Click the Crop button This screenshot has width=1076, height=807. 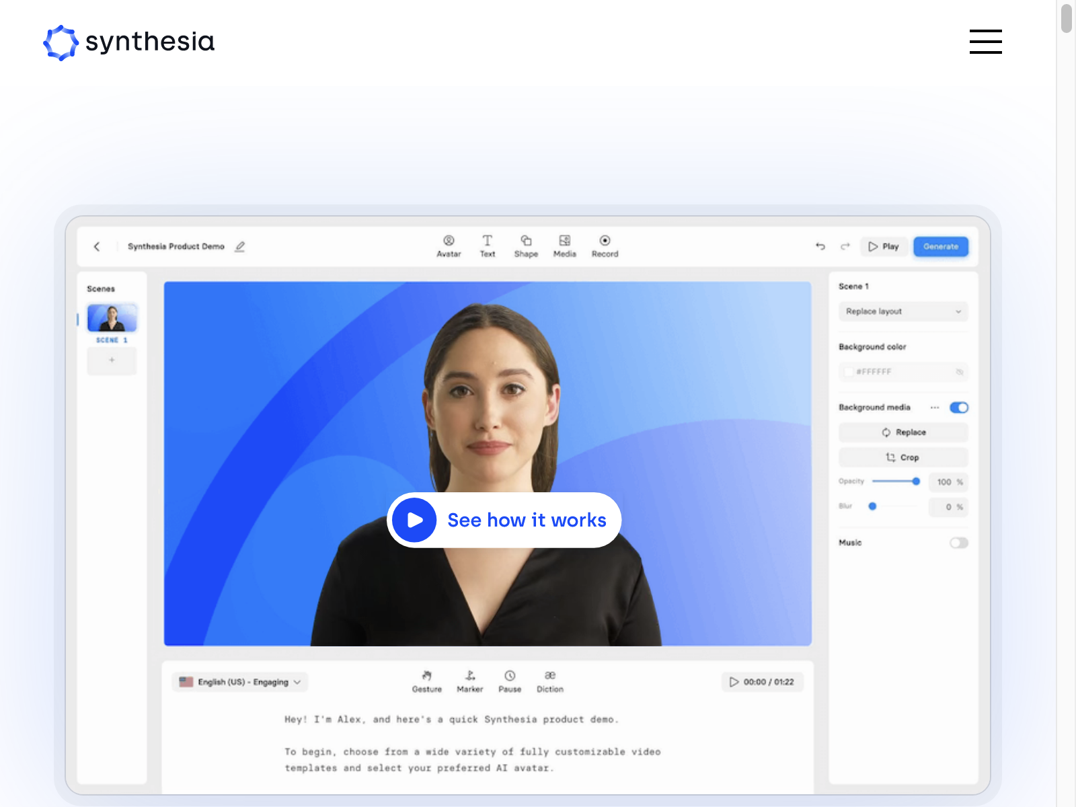coord(902,457)
